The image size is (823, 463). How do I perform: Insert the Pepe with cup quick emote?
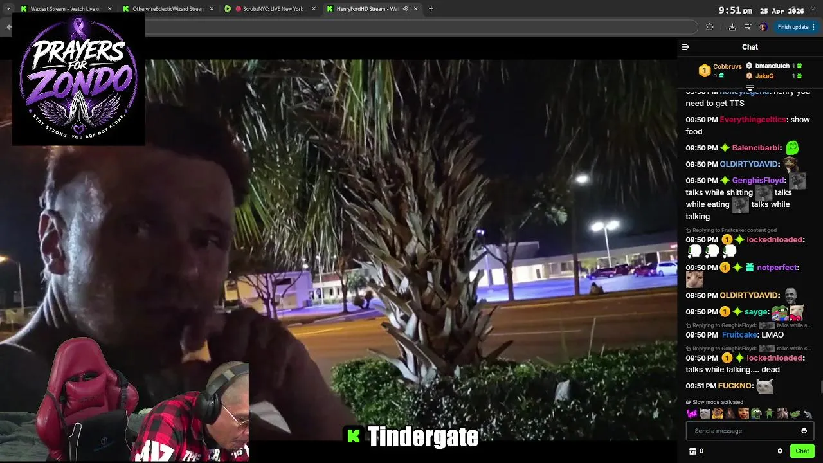756,413
